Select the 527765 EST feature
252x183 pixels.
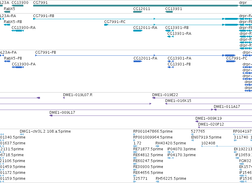pos(192,134)
